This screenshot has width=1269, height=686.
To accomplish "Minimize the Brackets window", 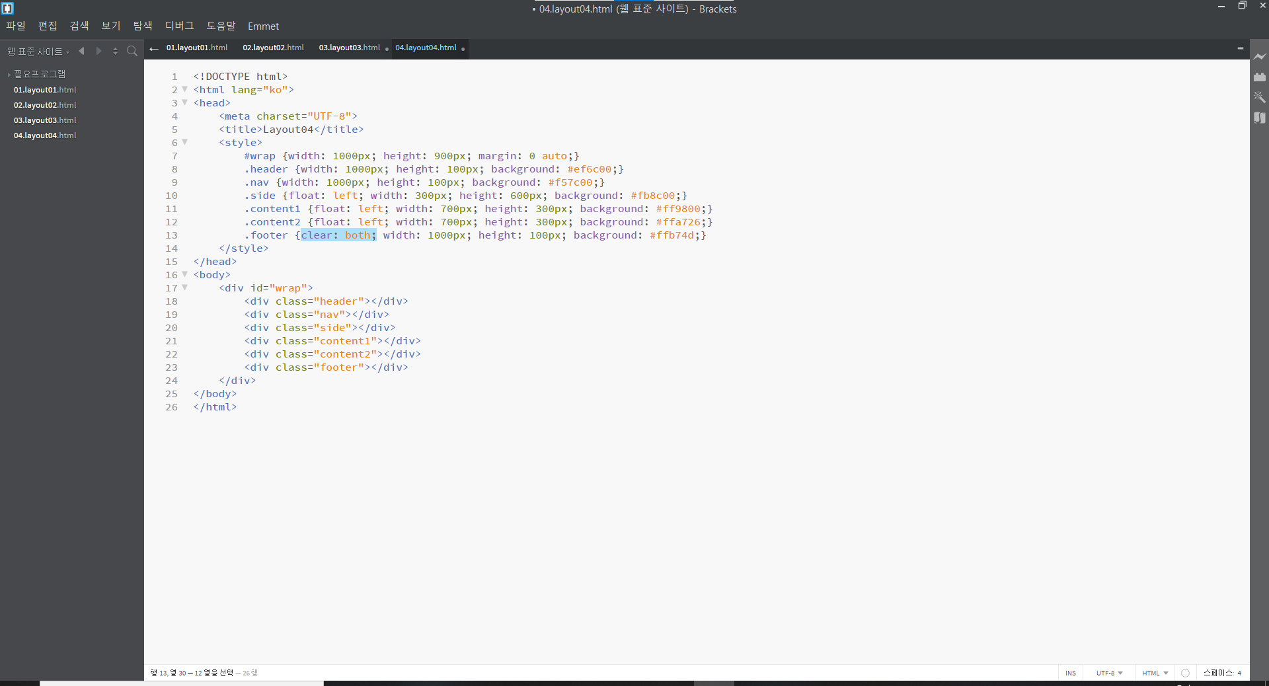I will pos(1221,6).
